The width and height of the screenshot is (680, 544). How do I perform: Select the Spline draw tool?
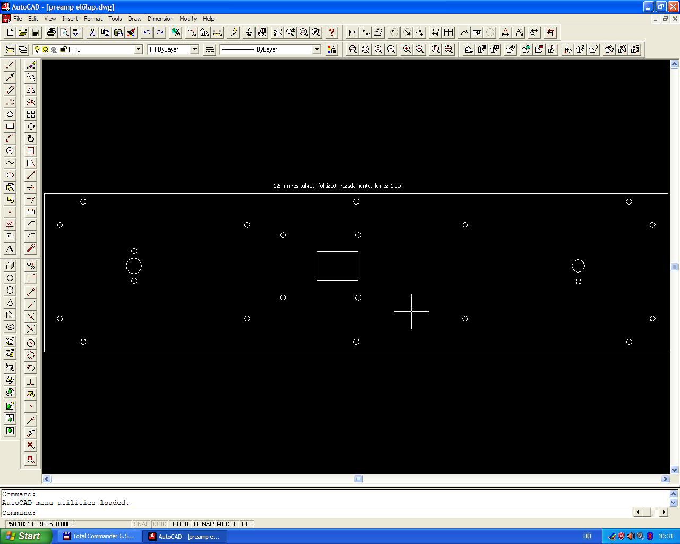[x=10, y=163]
